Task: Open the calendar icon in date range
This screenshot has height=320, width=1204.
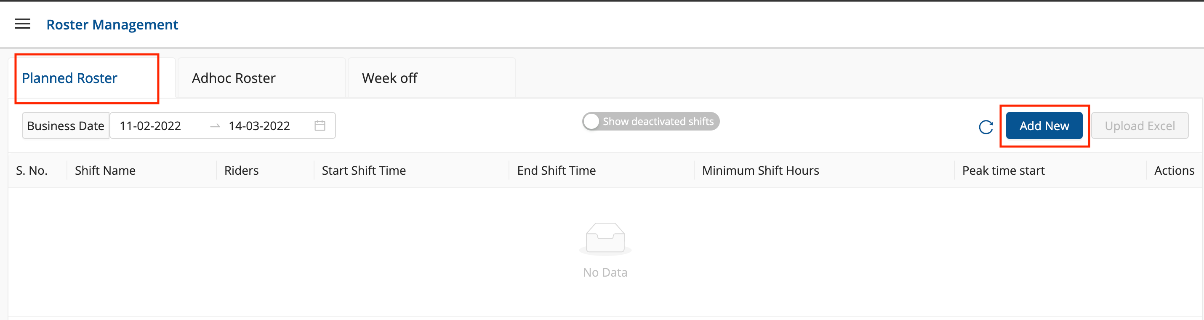Action: coord(320,125)
